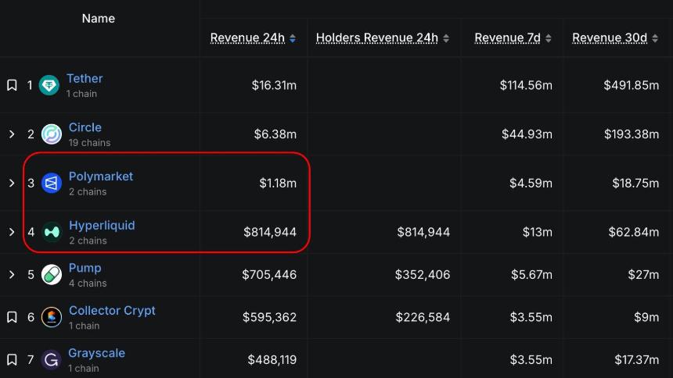
Task: Click the Tether logo icon
Action: point(49,85)
